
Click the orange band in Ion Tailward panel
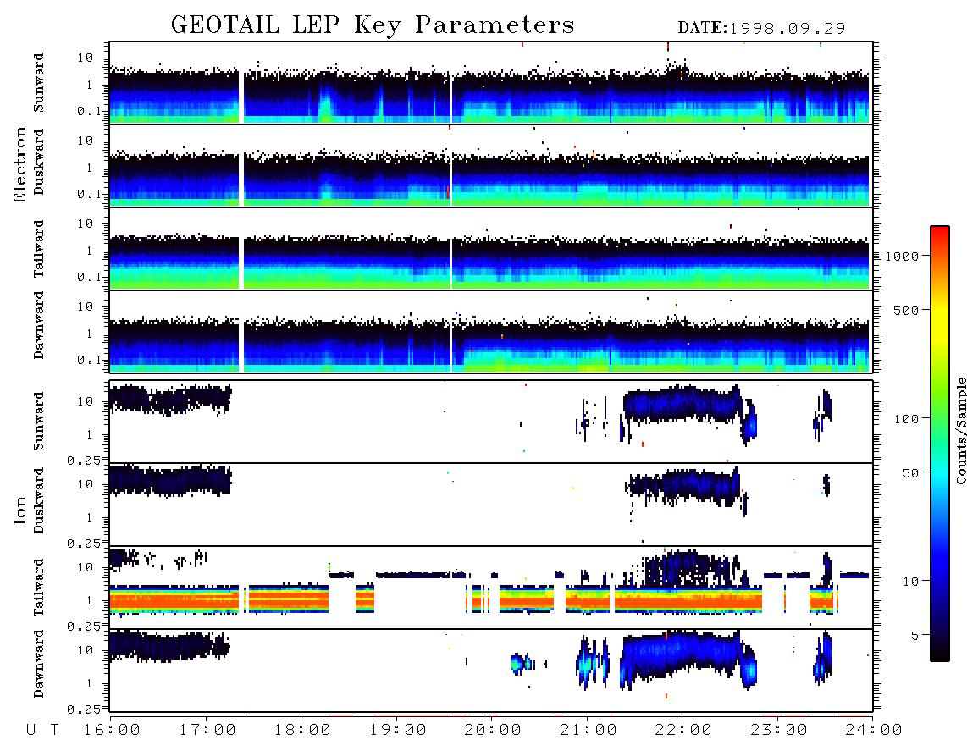point(434,600)
